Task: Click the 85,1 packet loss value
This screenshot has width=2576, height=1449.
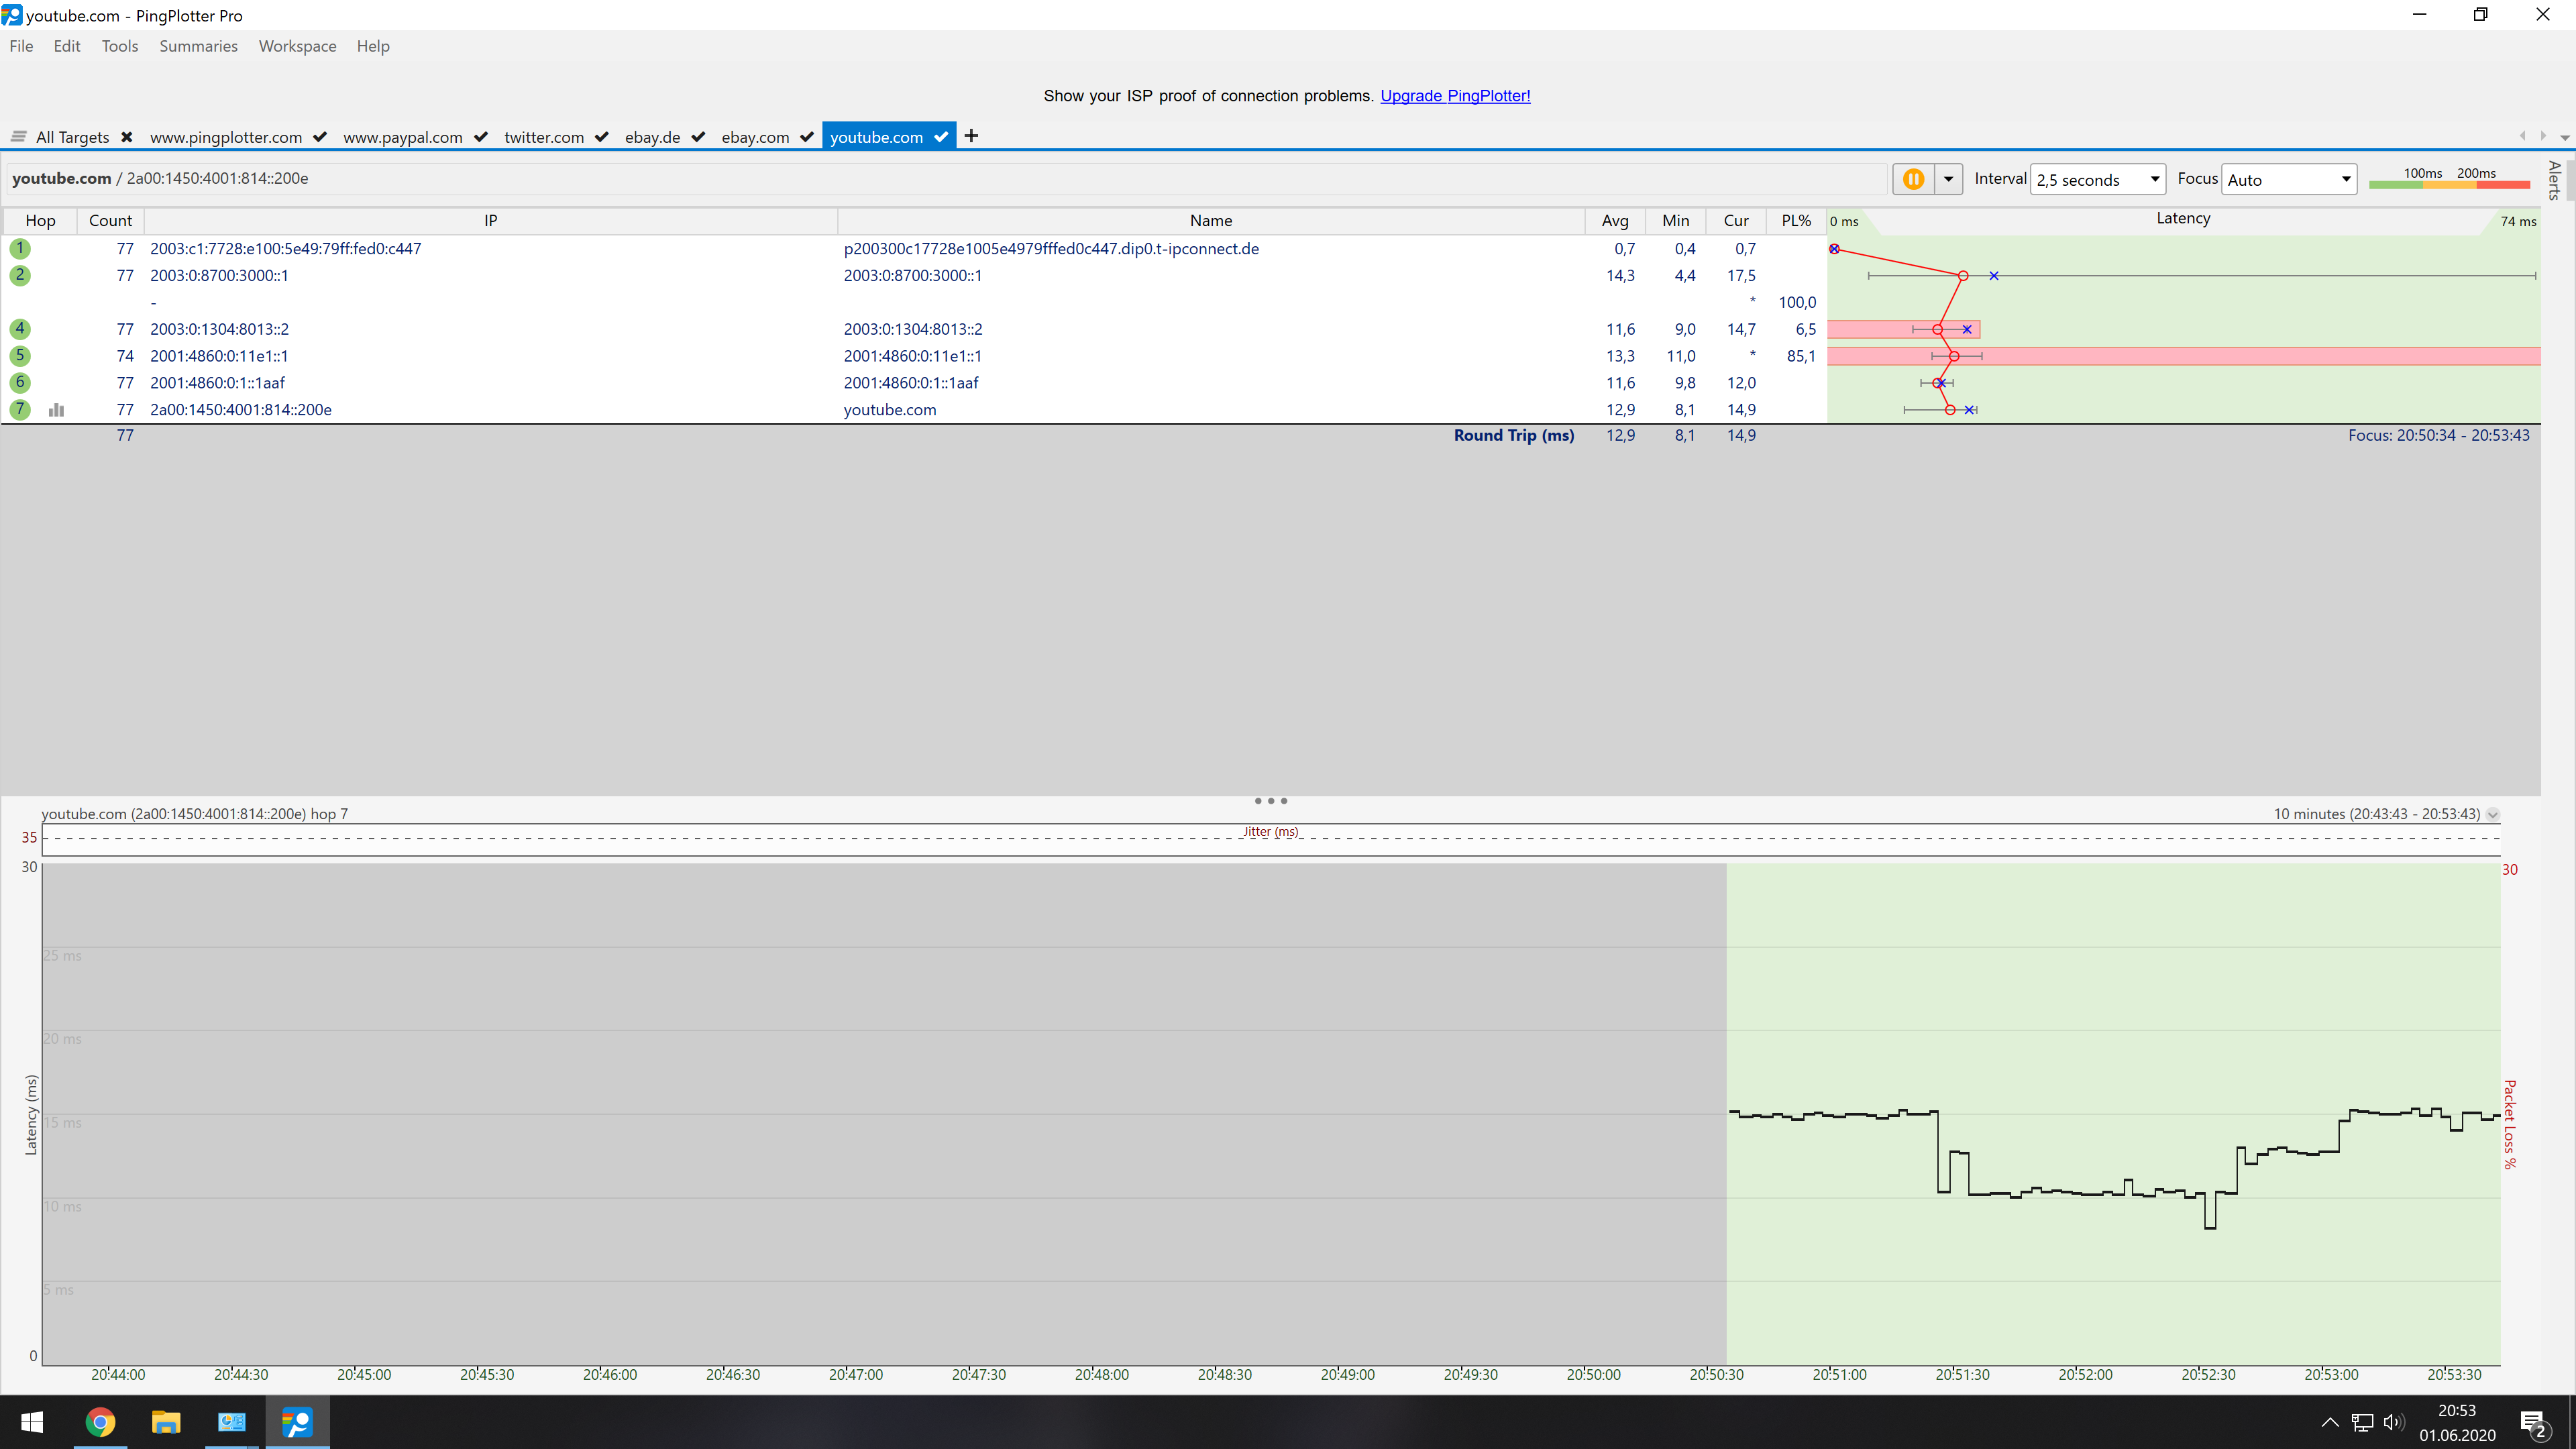Action: click(1800, 356)
